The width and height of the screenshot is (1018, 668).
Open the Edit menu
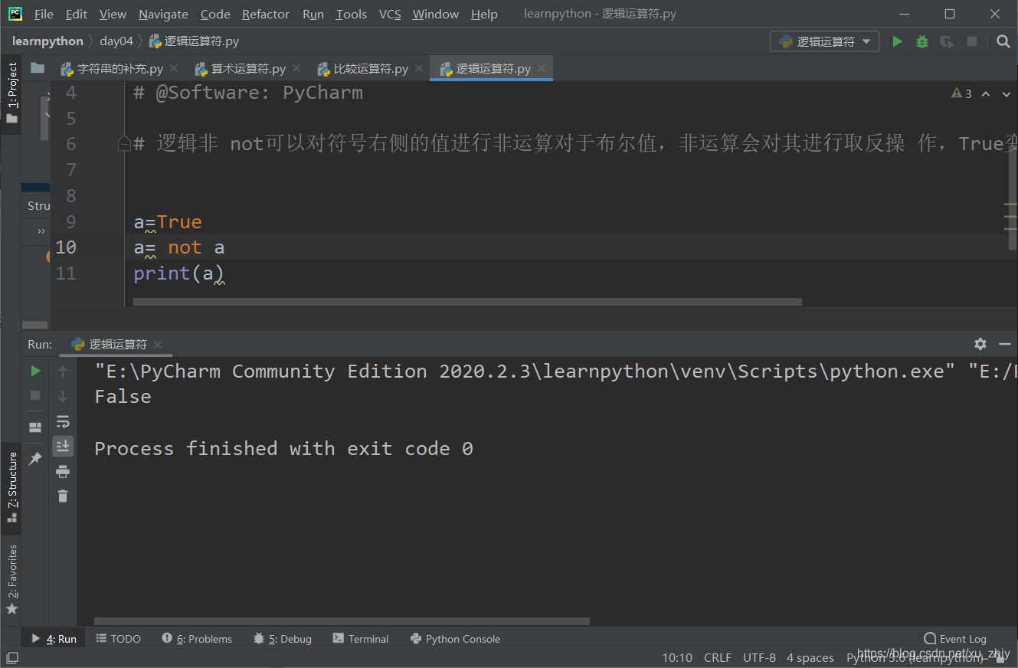pyautogui.click(x=76, y=14)
